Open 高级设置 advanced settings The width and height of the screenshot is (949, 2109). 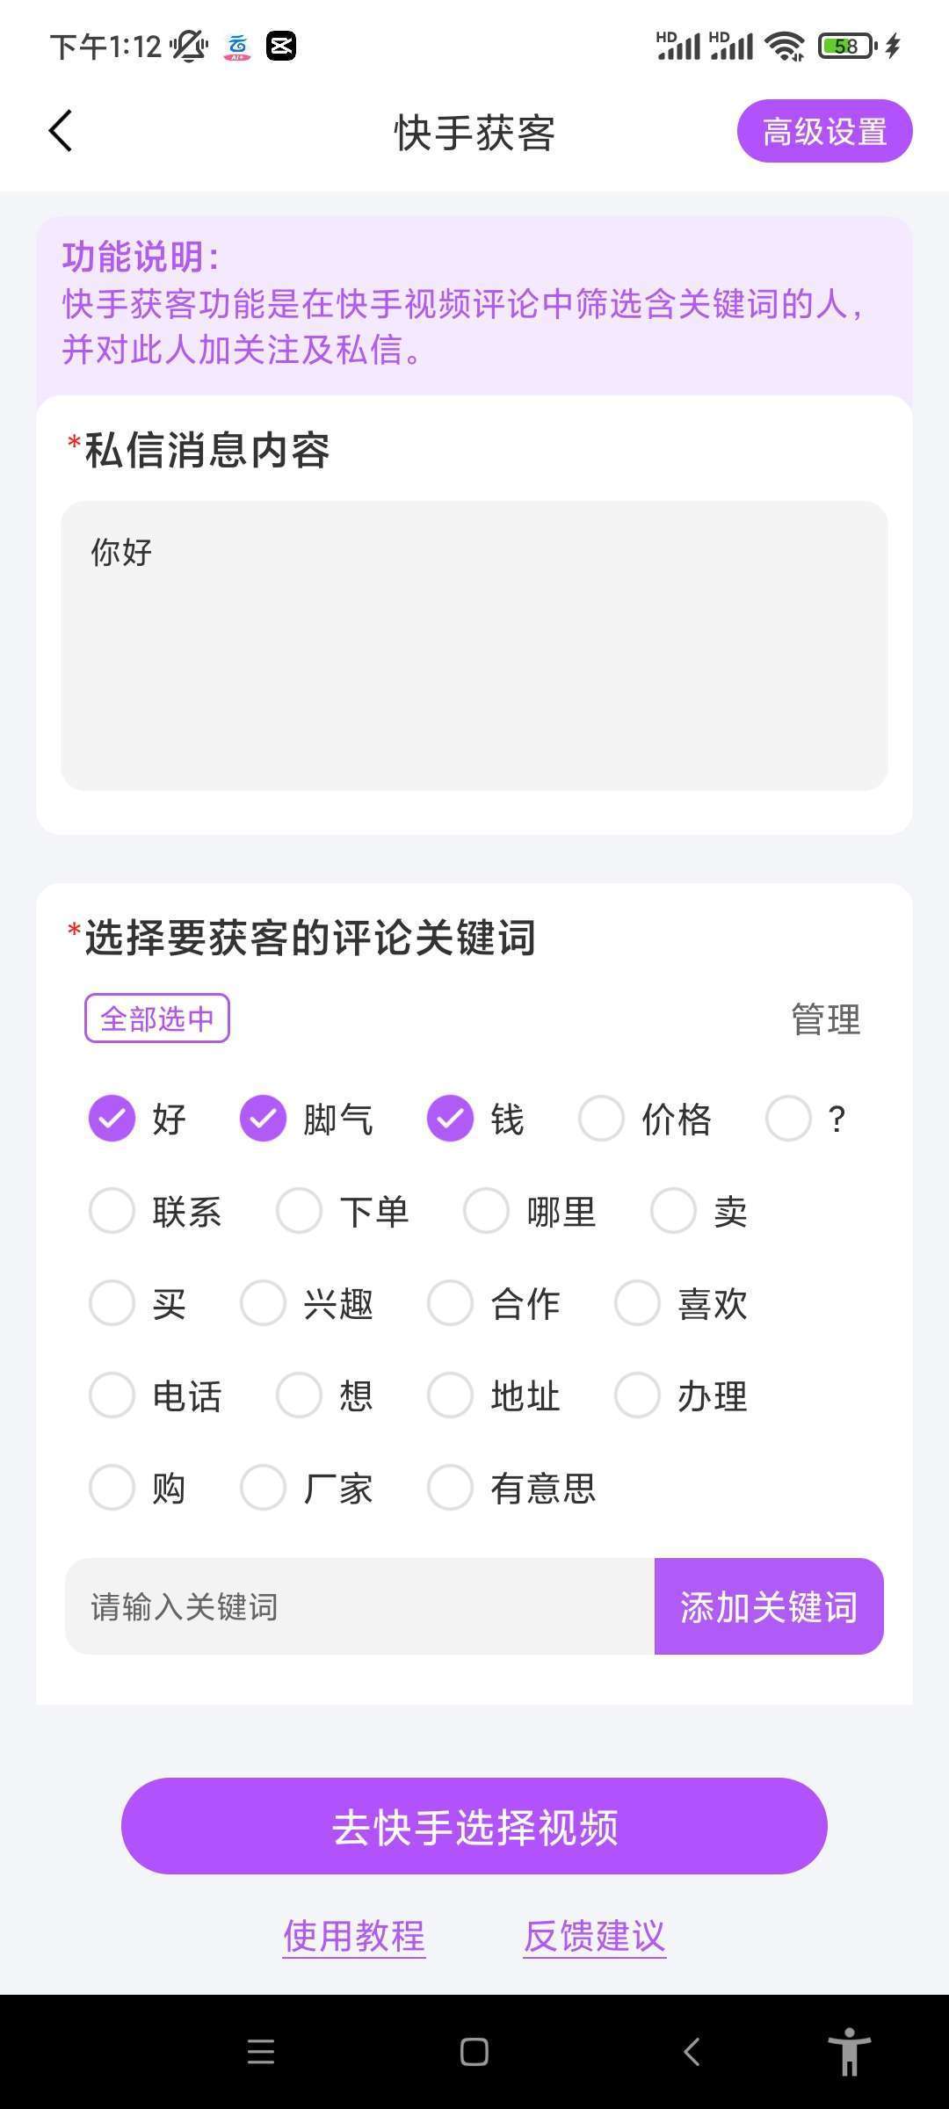pyautogui.click(x=824, y=132)
